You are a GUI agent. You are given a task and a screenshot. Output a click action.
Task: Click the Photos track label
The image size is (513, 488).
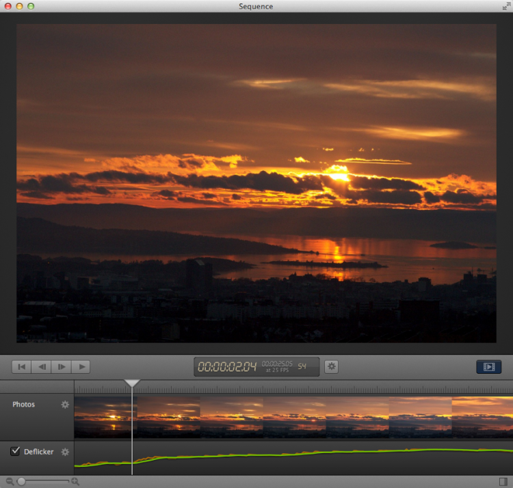coord(23,405)
